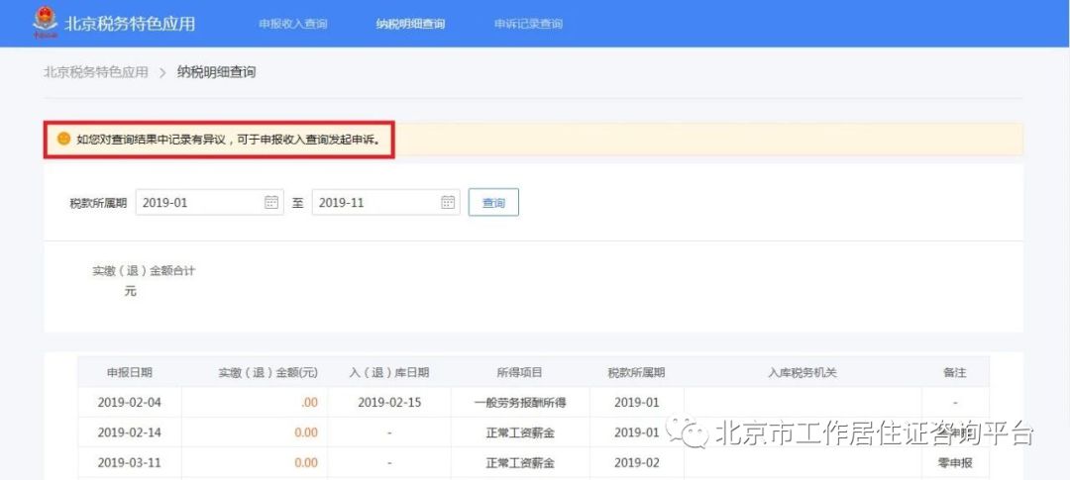Click the 备注 column header
The width and height of the screenshot is (1070, 480).
[955, 372]
